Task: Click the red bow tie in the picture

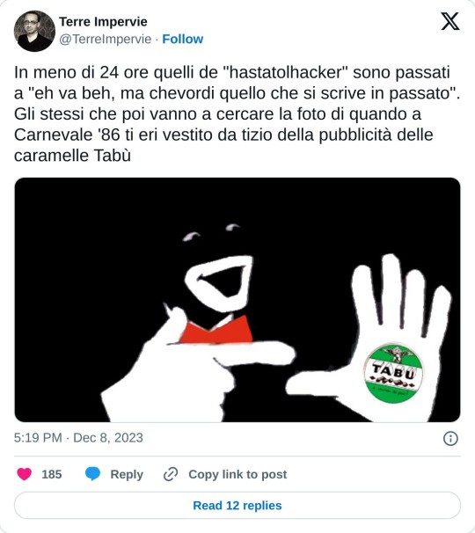Action: coord(216,330)
